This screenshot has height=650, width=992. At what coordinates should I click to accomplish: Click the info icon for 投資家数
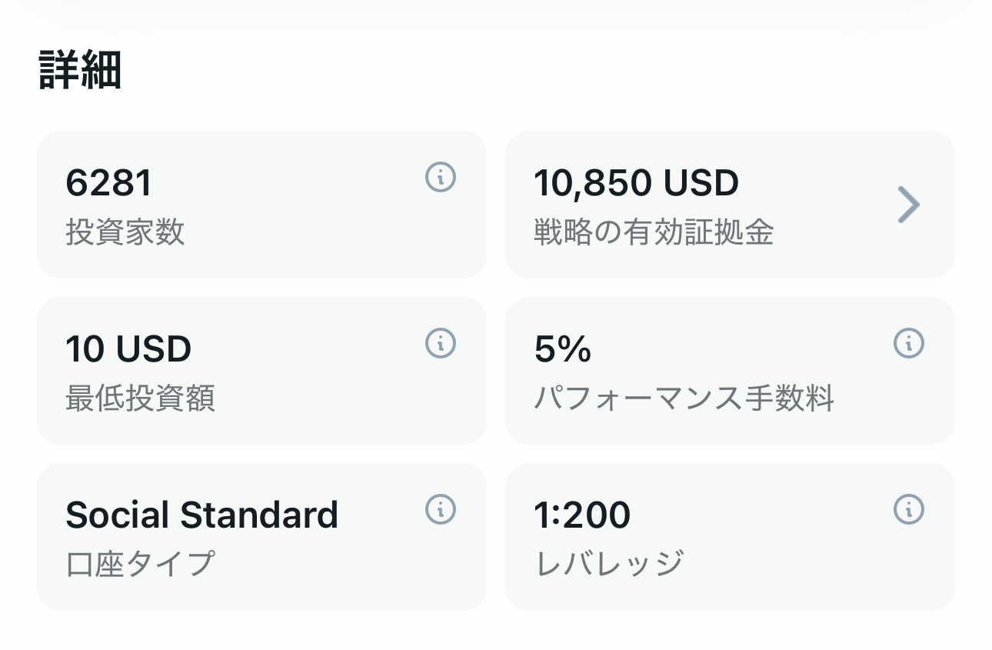coord(441,178)
